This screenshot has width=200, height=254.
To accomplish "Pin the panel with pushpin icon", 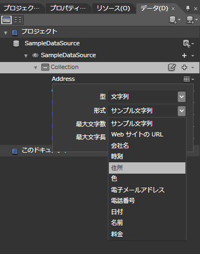I will (188, 9).
